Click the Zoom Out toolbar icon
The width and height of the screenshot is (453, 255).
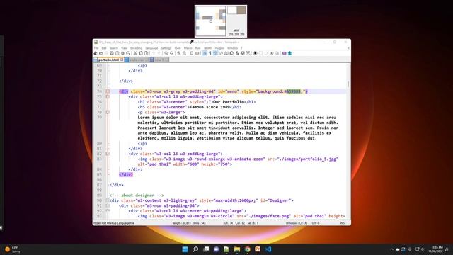184,53
